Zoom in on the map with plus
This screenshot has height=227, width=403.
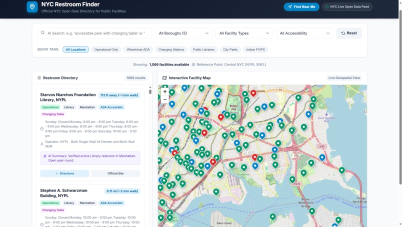pyautogui.click(x=165, y=91)
